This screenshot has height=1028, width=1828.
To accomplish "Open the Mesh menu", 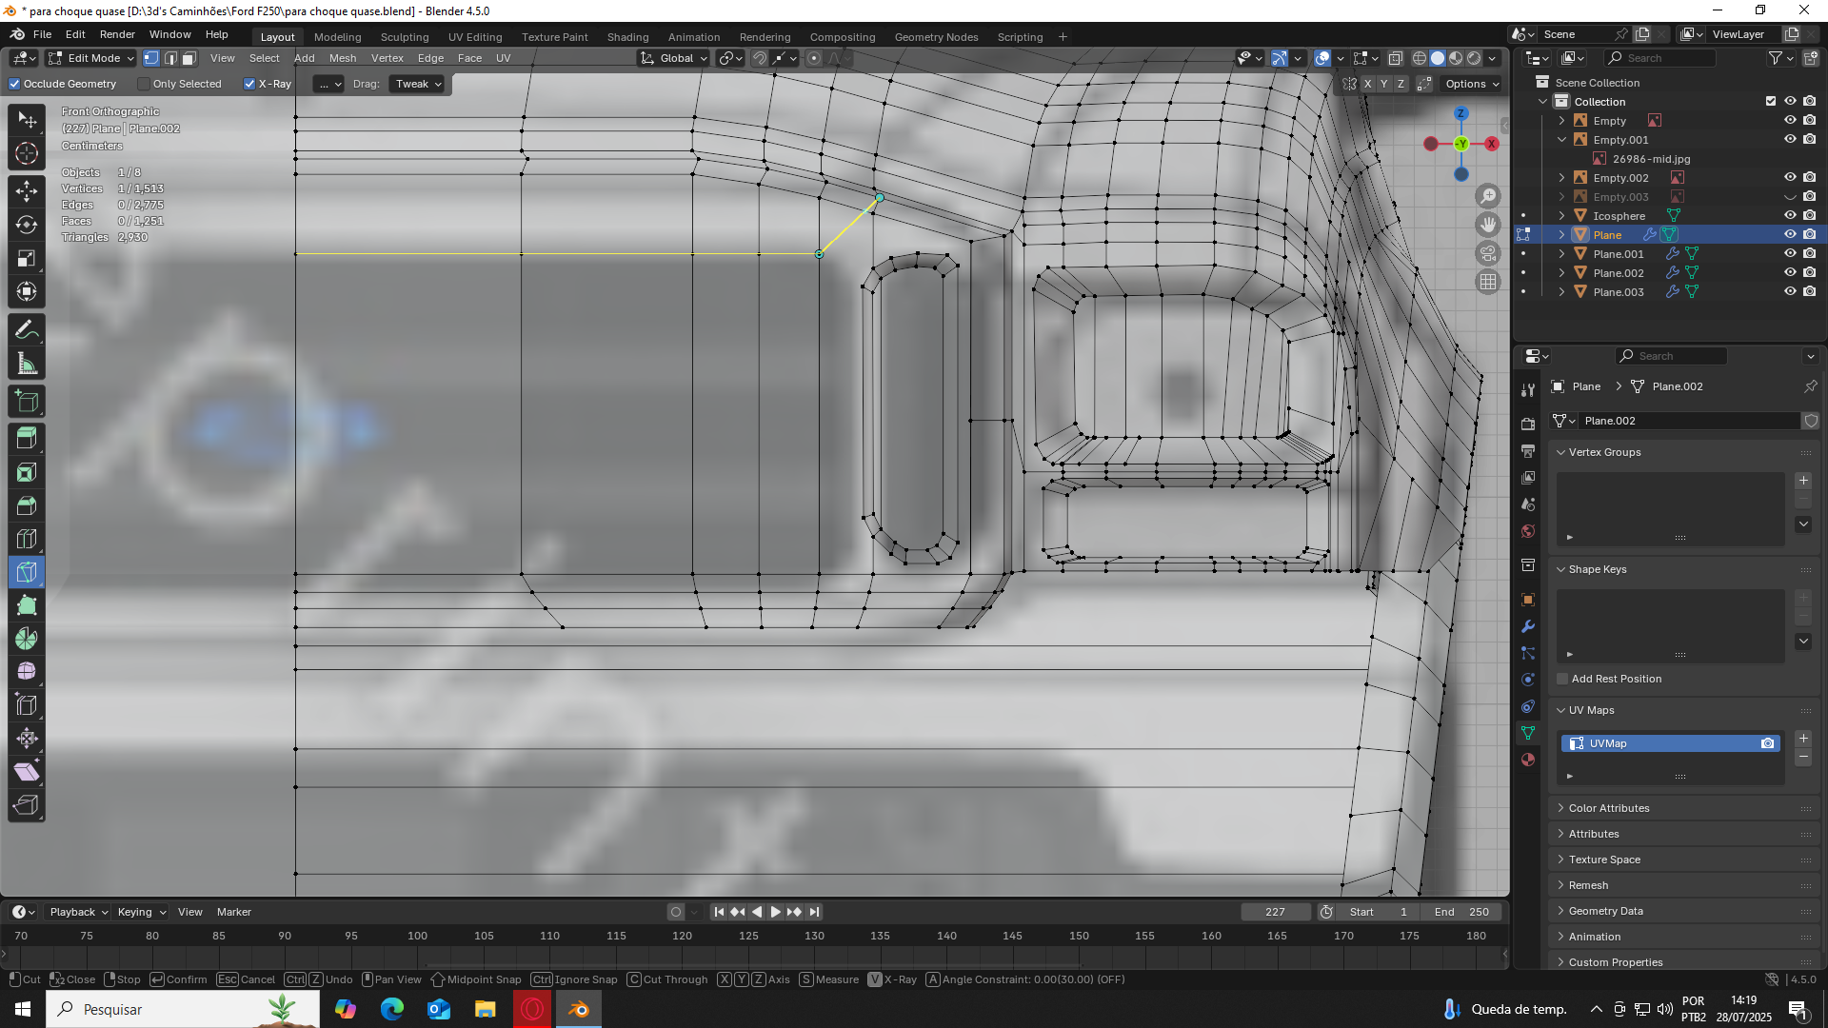I will click(x=342, y=58).
